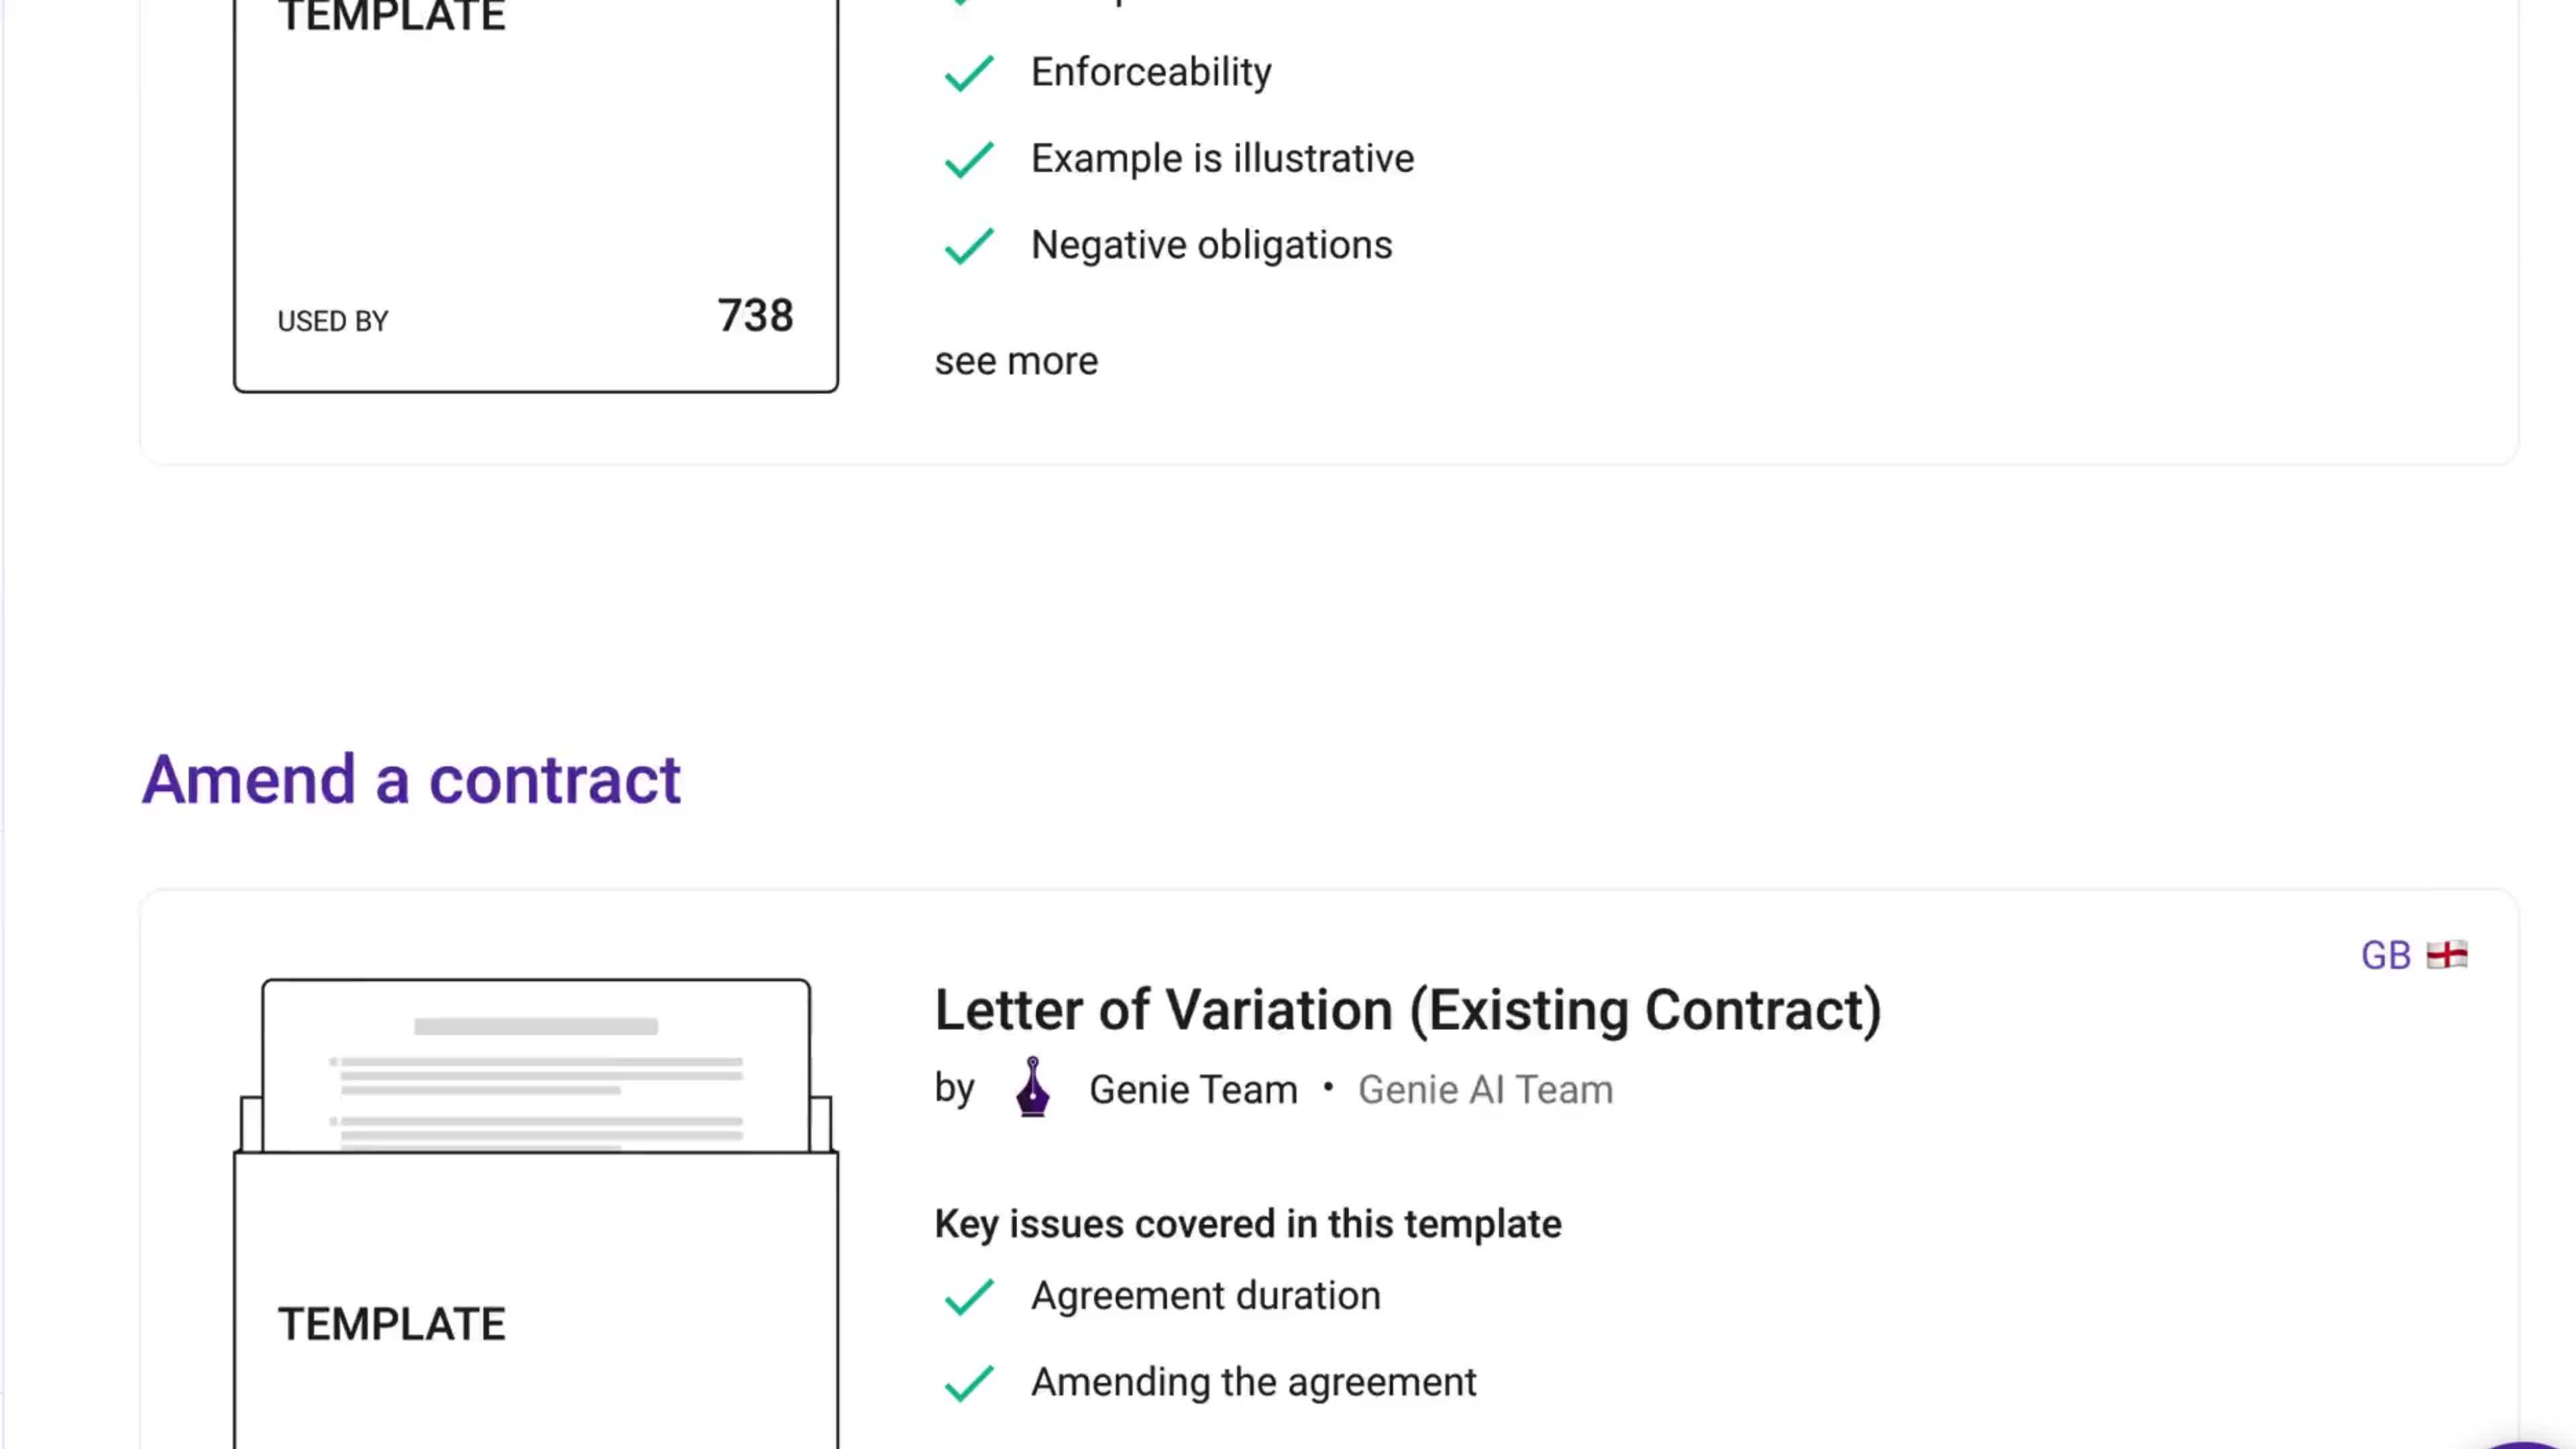Click the checkmark beside Negative obligations
2576x1449 pixels.
tap(968, 246)
